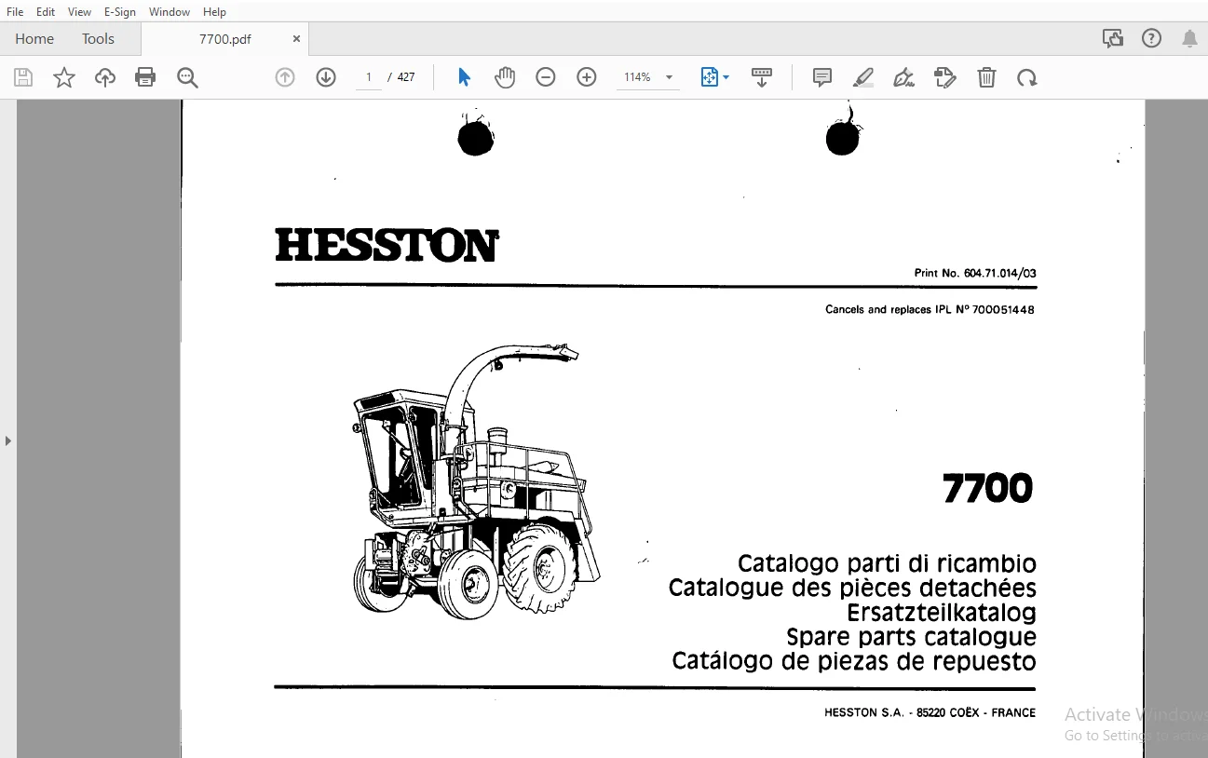1208x758 pixels.
Task: Switch to the Tools tab
Action: pos(98,39)
